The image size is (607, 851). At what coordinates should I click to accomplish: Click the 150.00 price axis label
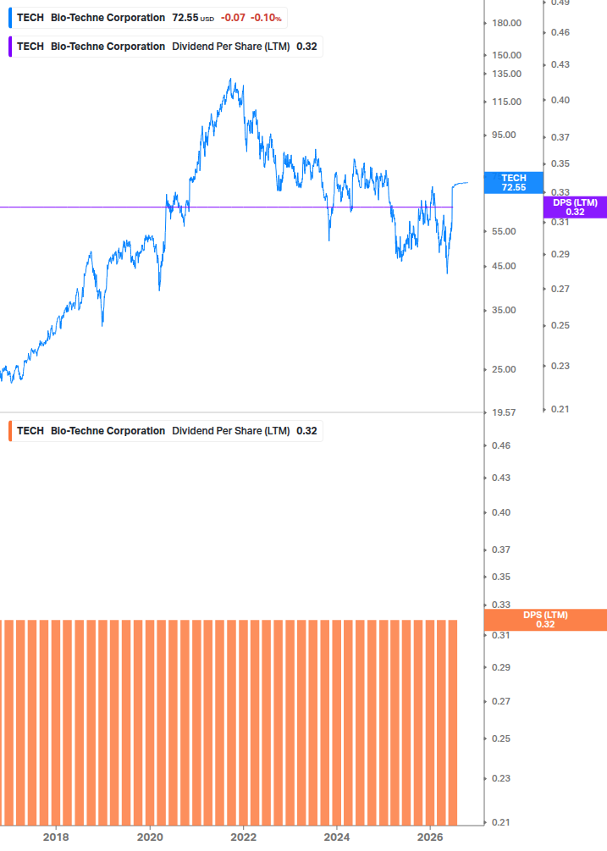click(x=506, y=55)
